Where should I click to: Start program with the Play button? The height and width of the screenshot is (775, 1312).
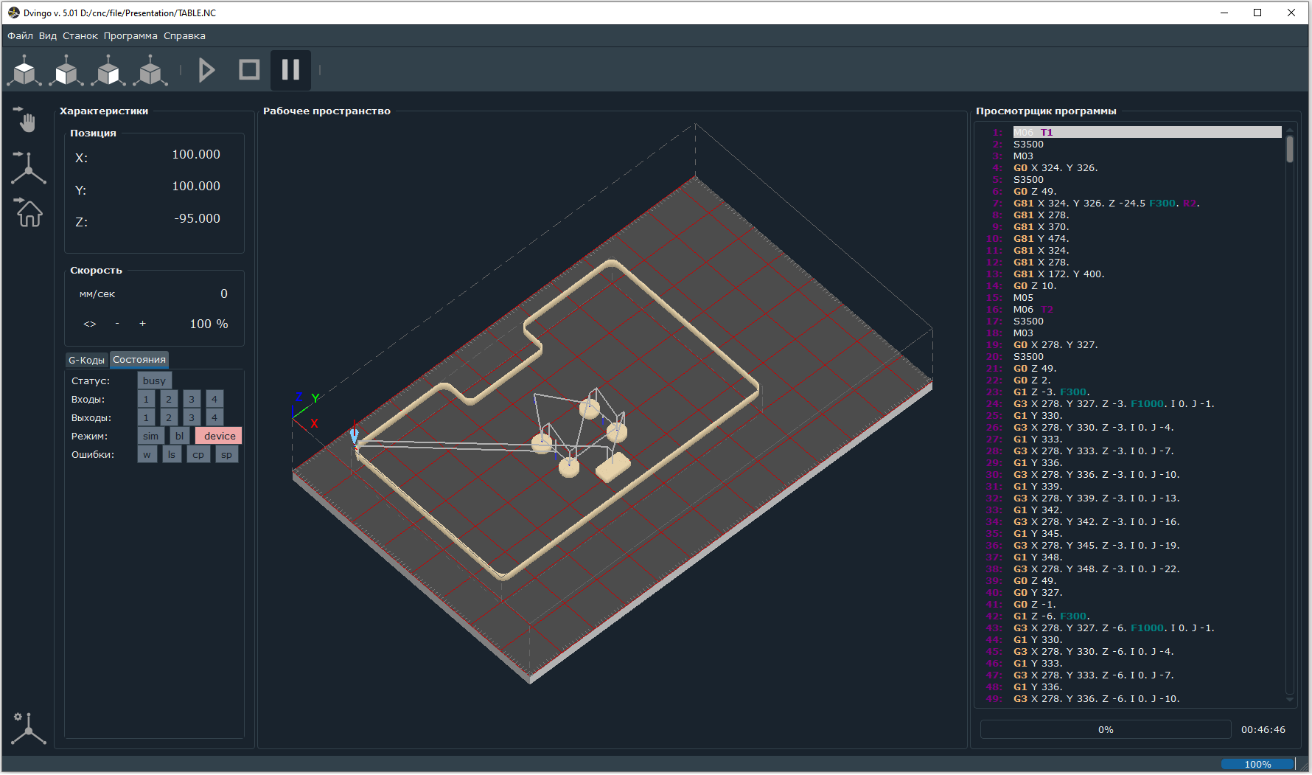click(207, 70)
